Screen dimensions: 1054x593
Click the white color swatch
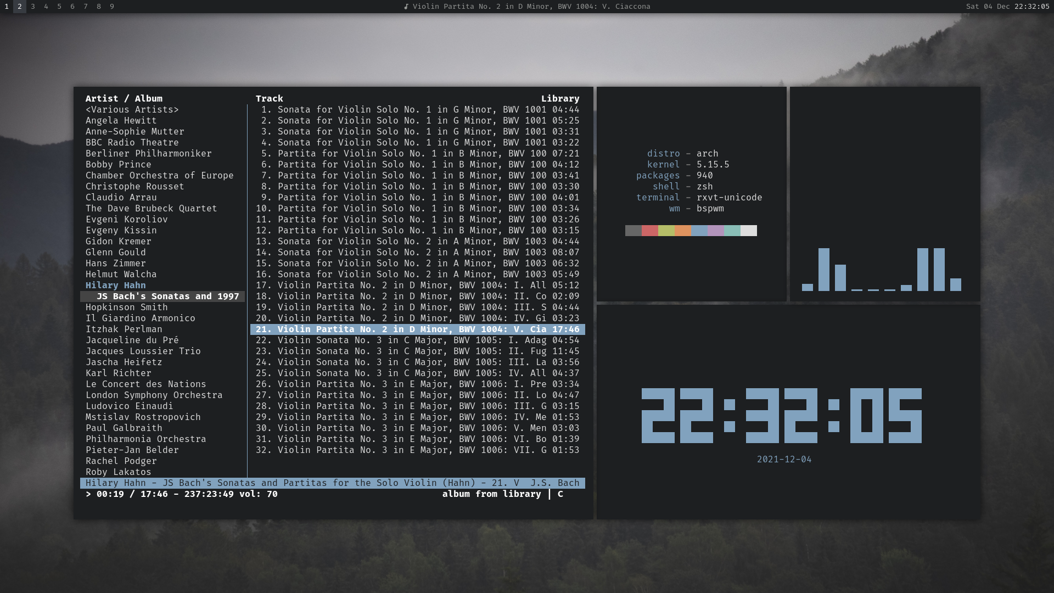[748, 231]
